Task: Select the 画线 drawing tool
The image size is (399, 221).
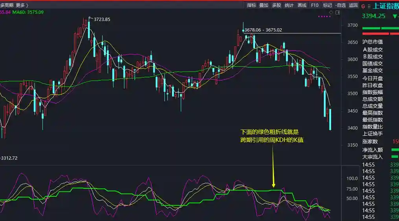Action: (302, 5)
